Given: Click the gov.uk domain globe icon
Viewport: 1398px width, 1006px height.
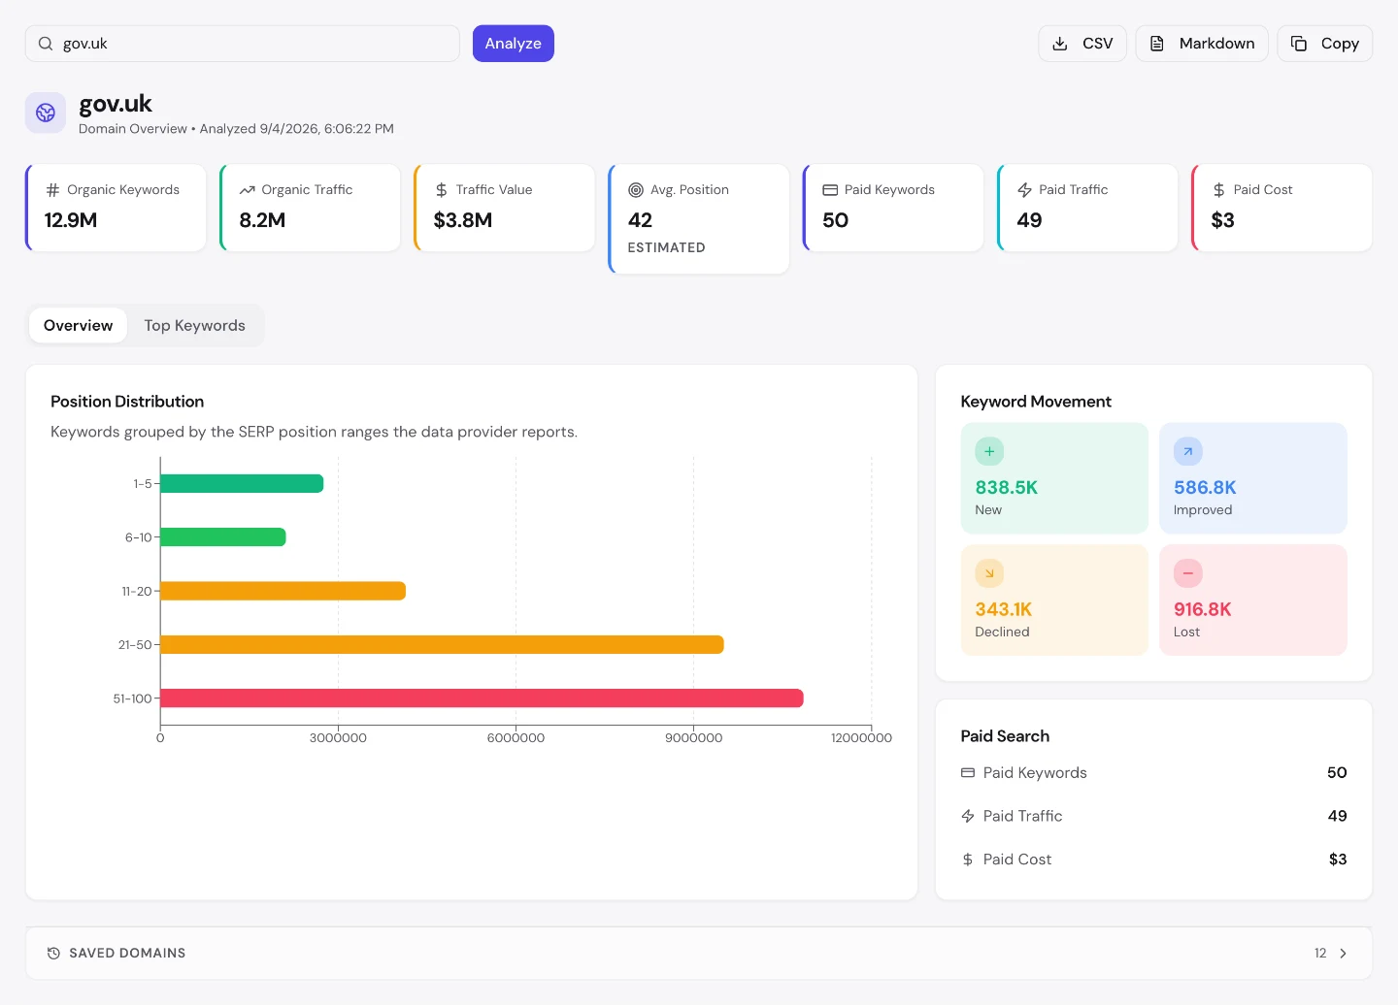Looking at the screenshot, I should click(x=46, y=113).
